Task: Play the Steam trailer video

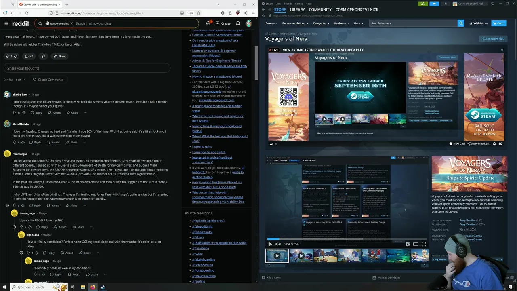Action: pyautogui.click(x=270, y=244)
